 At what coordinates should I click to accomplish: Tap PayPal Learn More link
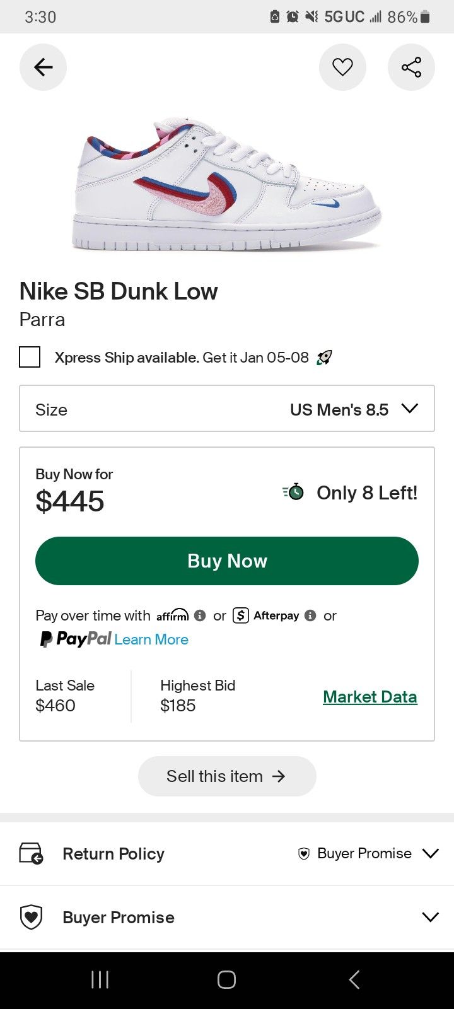coord(151,639)
